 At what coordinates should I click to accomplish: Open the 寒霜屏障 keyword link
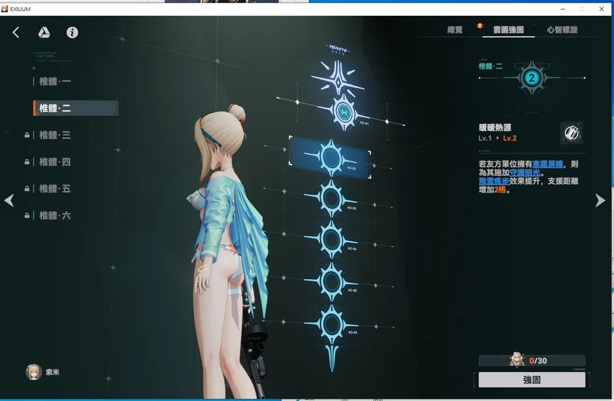click(x=548, y=164)
